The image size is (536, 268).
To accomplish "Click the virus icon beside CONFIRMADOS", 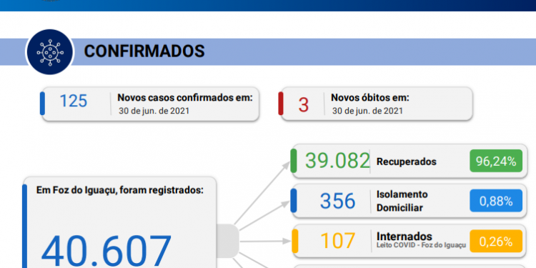I will coord(50,52).
